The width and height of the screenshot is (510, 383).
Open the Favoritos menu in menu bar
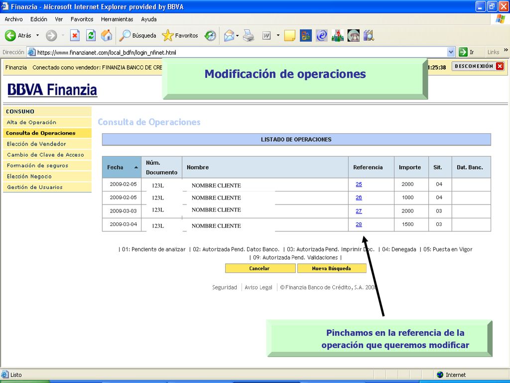[82, 19]
